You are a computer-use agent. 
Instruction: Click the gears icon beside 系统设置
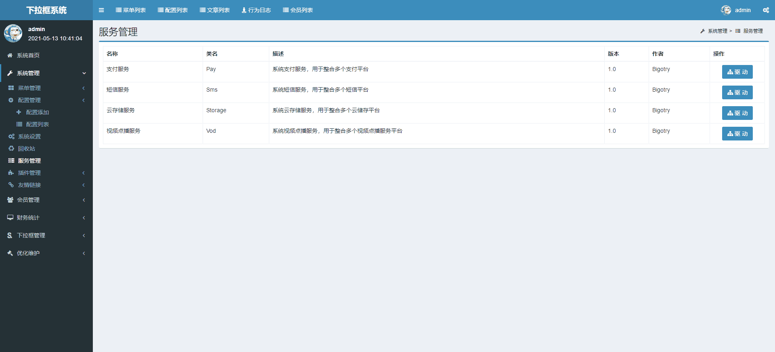[x=11, y=136]
